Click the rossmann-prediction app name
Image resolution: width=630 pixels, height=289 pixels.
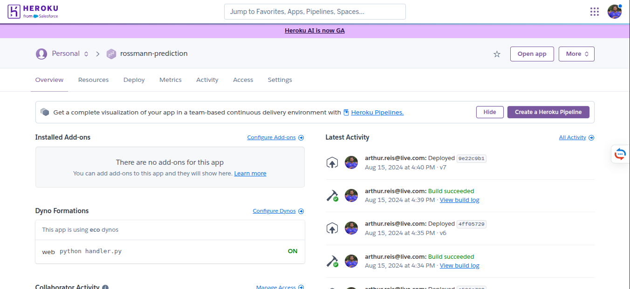[154, 54]
